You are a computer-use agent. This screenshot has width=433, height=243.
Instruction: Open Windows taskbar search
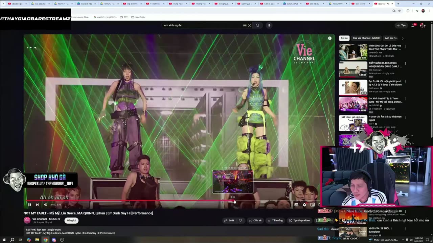pos(12,240)
